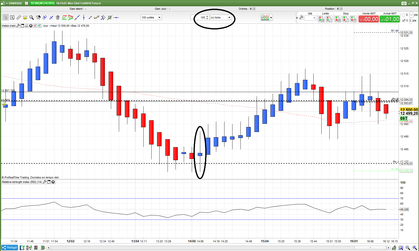
Task: Enable the S stop checkbox
Action: 404,15
